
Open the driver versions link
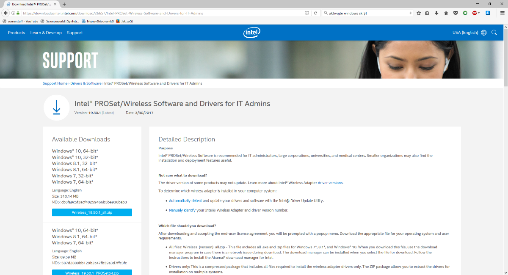point(330,183)
